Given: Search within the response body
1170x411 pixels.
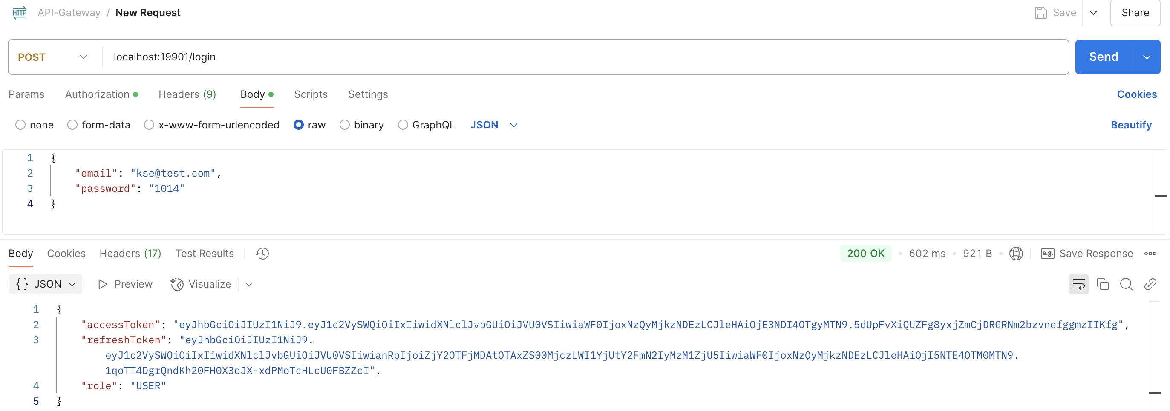Looking at the screenshot, I should (x=1126, y=285).
